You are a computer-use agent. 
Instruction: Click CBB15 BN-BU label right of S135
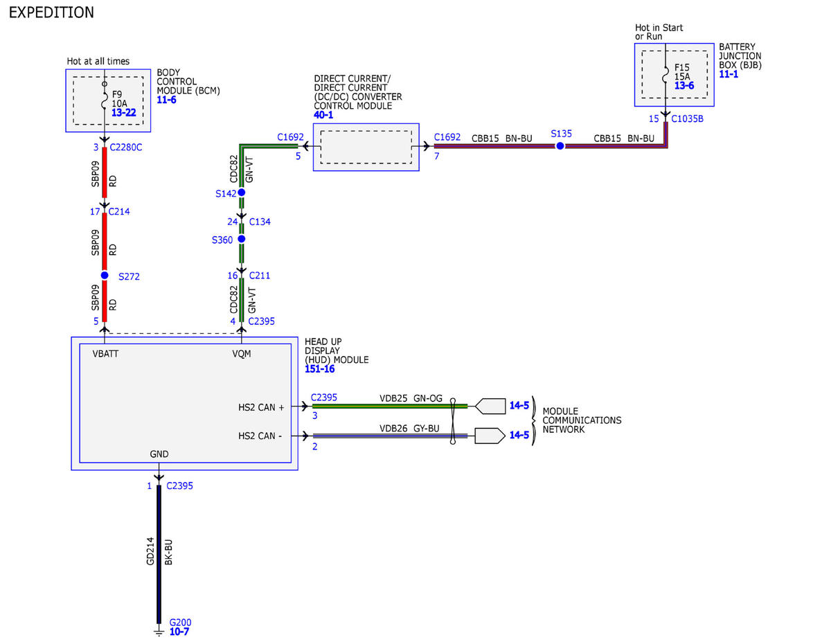coord(624,138)
